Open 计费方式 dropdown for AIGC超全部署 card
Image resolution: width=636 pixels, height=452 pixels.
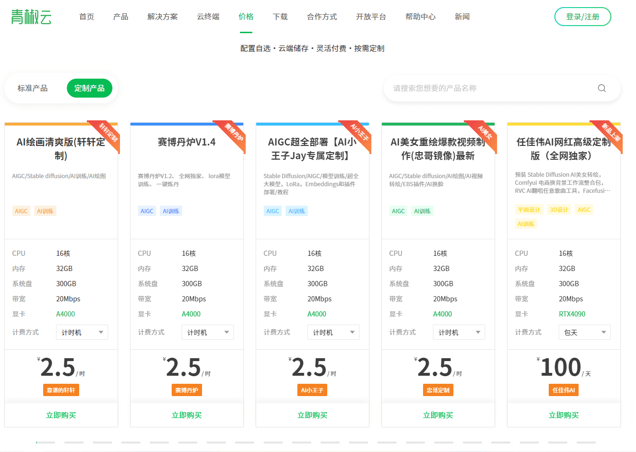333,332
